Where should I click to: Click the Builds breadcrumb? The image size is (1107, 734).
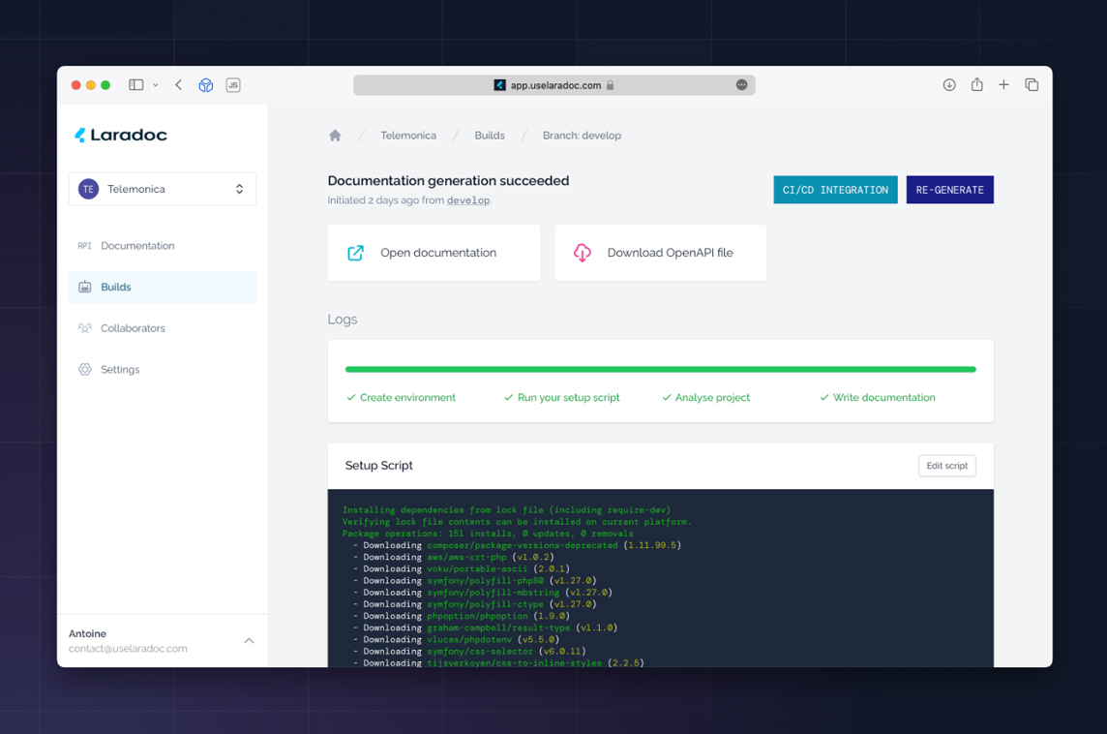click(490, 135)
